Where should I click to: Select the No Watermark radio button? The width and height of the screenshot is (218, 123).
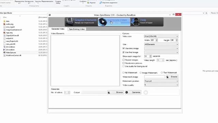[123, 72]
